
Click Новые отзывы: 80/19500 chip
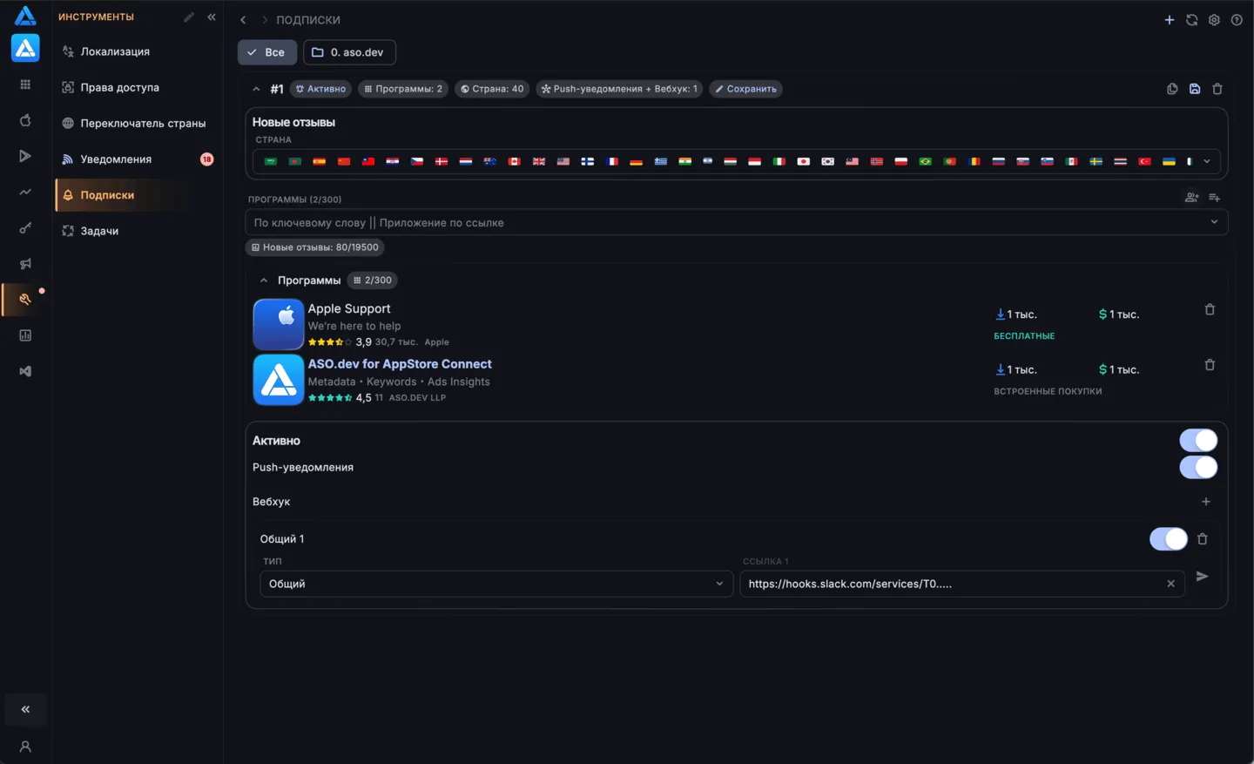click(x=315, y=247)
